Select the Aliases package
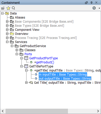Screen dimensions: 101x114 tap(20, 18)
